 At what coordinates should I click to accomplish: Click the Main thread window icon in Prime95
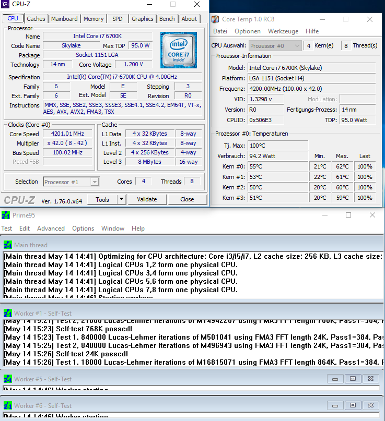[x=8, y=245]
